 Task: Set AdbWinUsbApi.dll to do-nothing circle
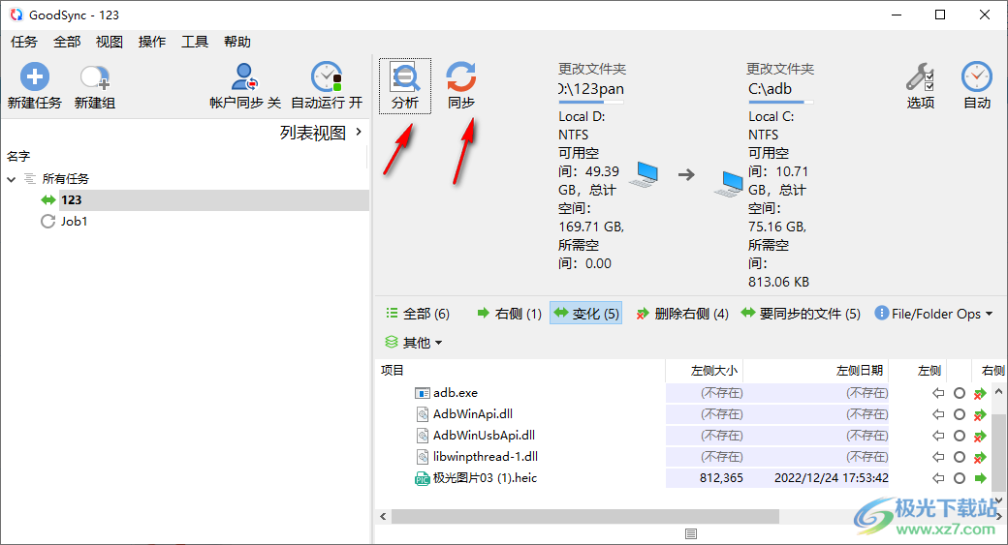[x=960, y=436]
